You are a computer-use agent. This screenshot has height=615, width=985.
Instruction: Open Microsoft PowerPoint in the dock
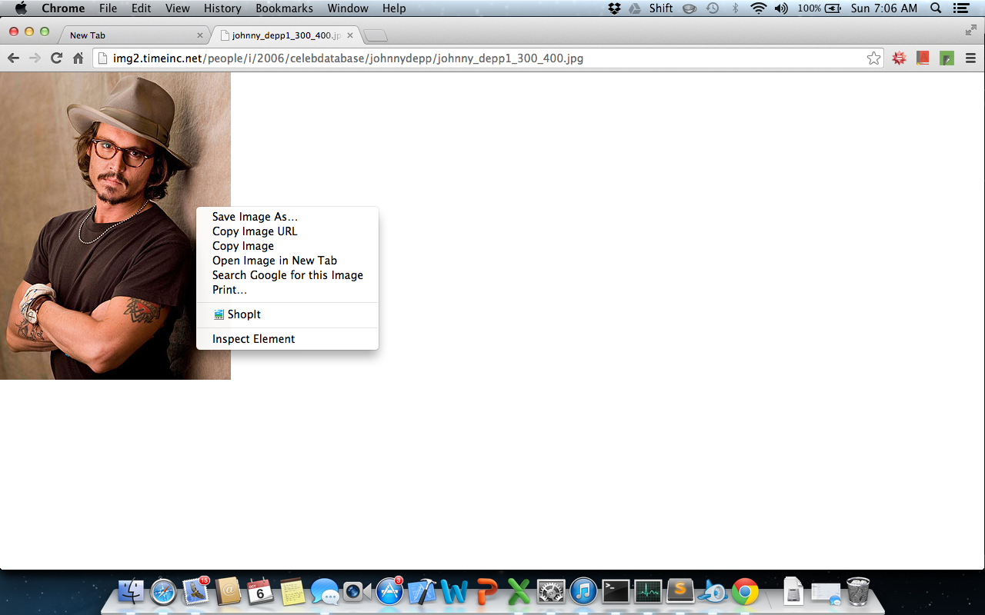(486, 592)
